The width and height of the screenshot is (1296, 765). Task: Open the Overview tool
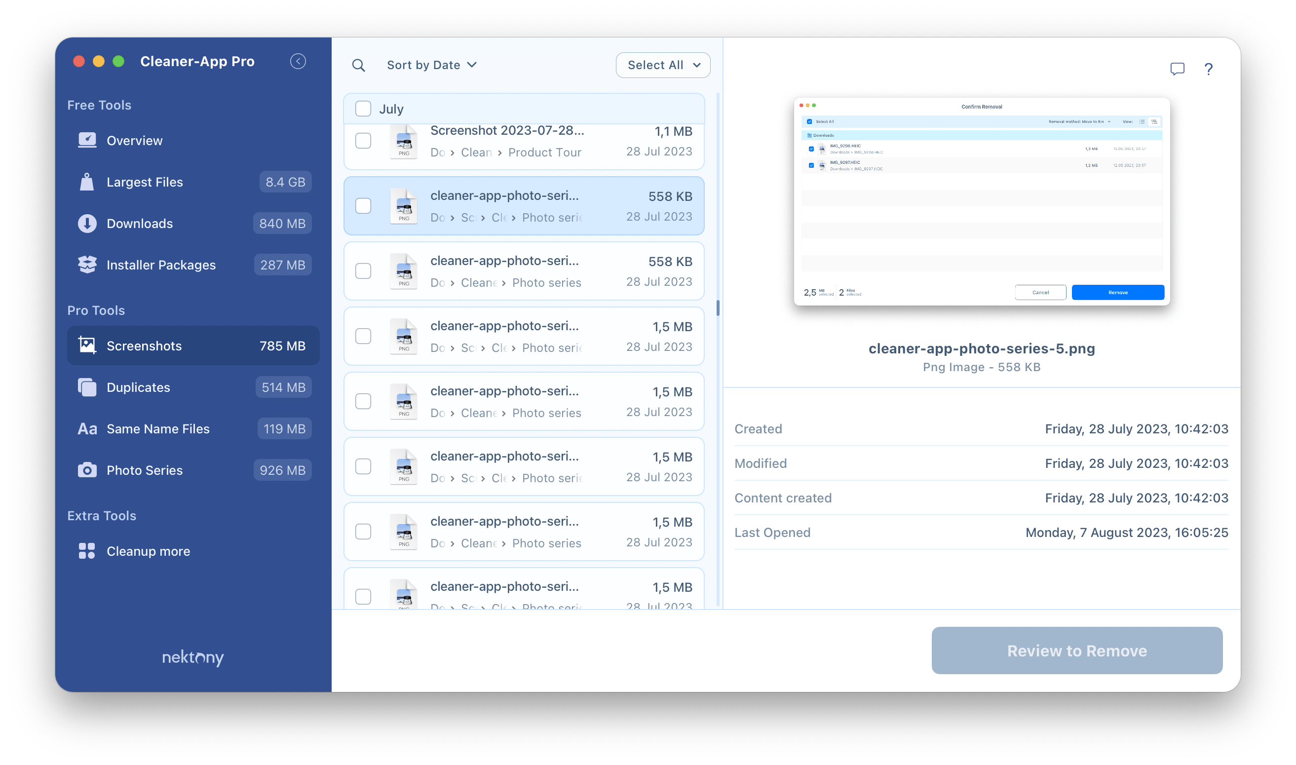(135, 140)
